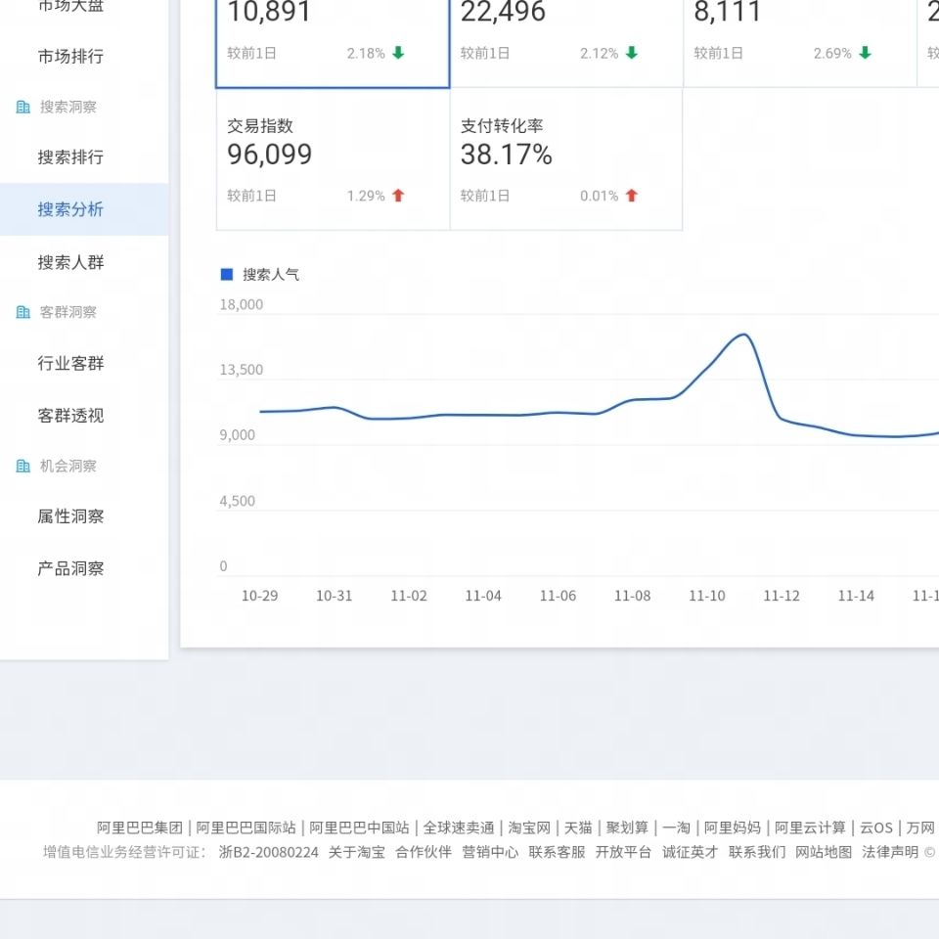Click the green down arrow beside 2.18%
Image resolution: width=939 pixels, height=939 pixels.
click(x=398, y=53)
